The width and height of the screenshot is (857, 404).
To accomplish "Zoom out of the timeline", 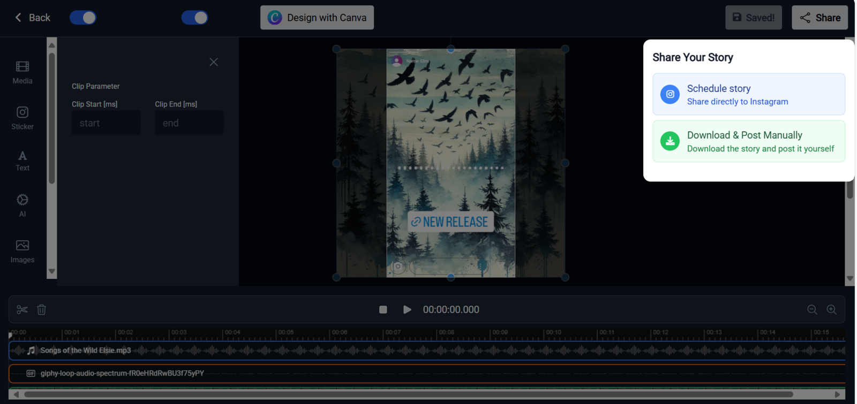I will click(x=812, y=310).
